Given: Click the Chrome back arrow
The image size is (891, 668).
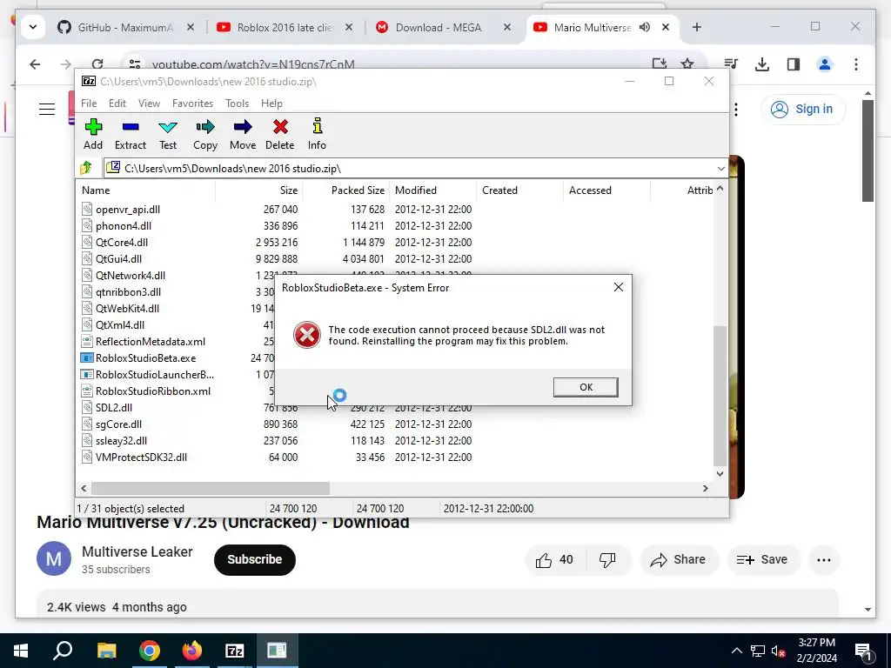Looking at the screenshot, I should point(35,64).
